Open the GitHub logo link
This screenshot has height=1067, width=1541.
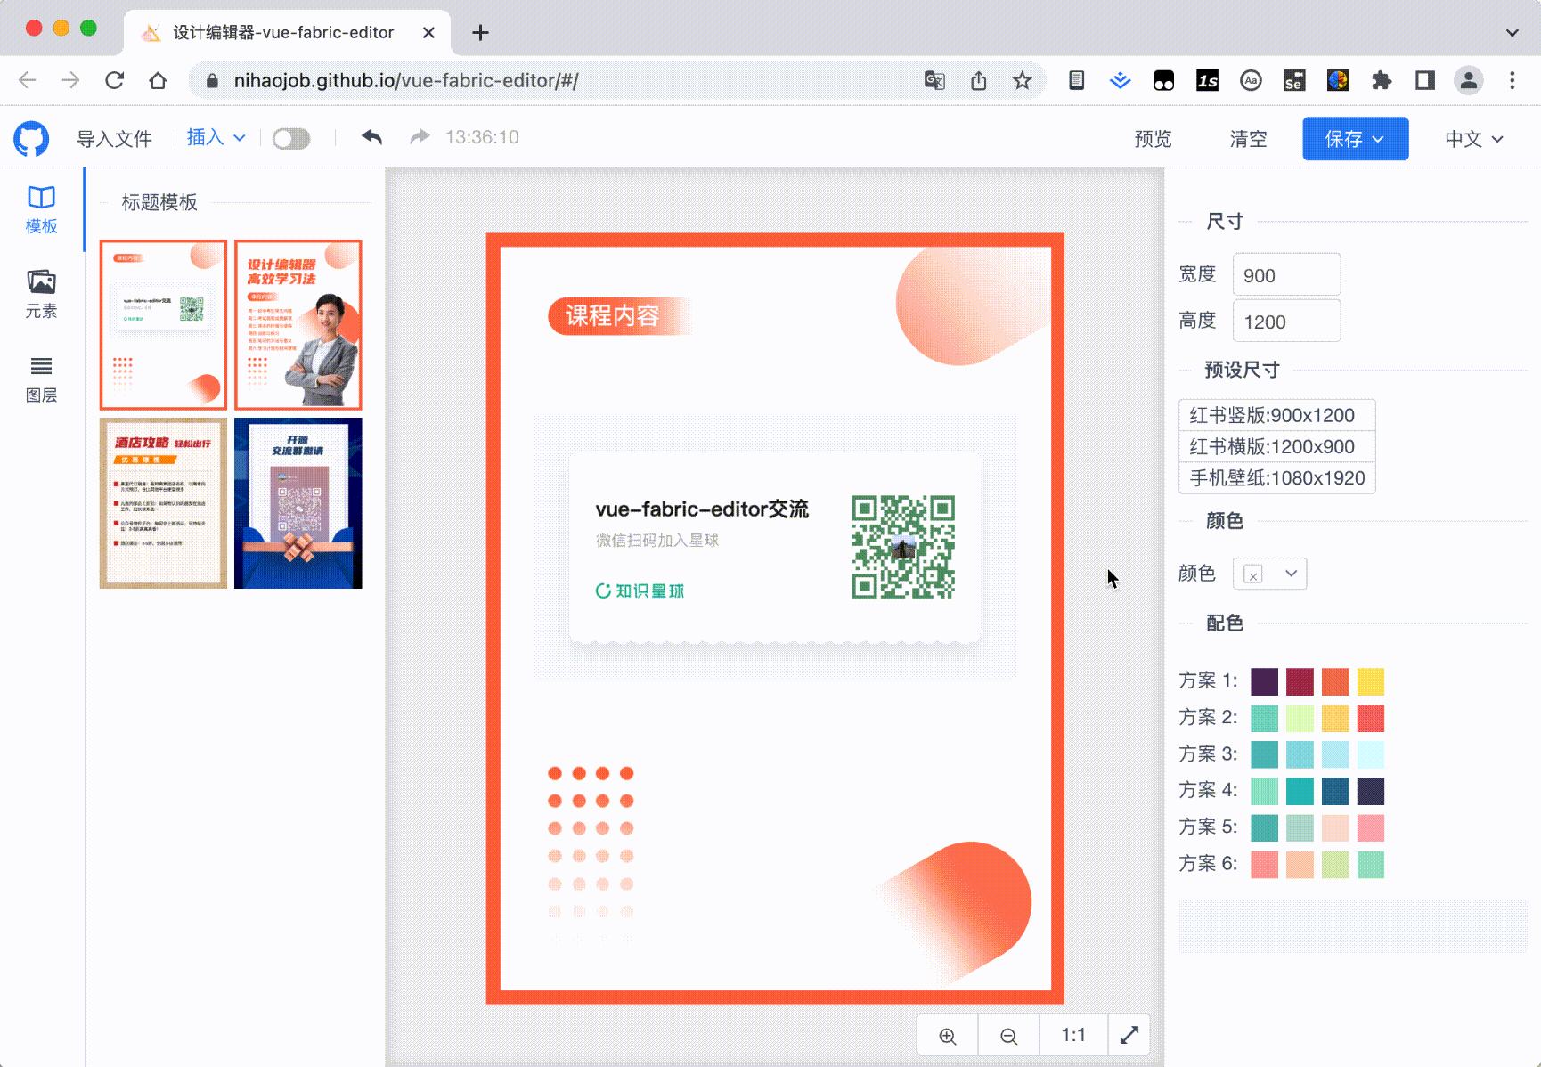[x=31, y=139]
